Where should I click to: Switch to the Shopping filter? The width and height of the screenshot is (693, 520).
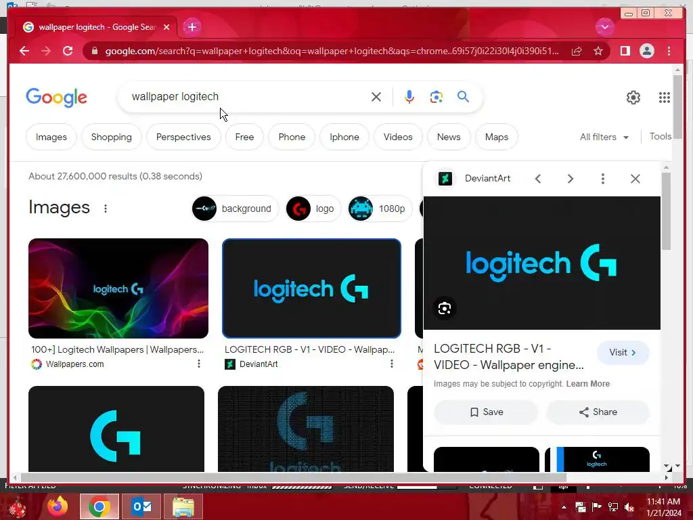112,137
